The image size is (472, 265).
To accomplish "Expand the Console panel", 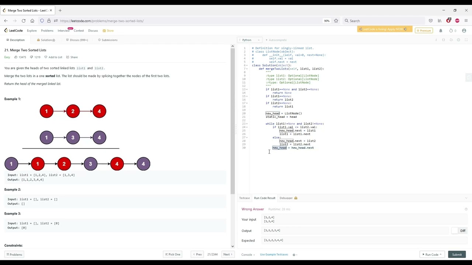I will 248,255.
